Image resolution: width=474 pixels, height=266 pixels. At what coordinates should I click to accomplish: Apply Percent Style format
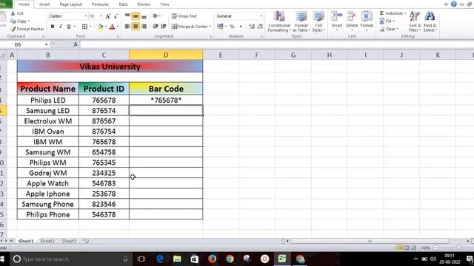(232, 27)
